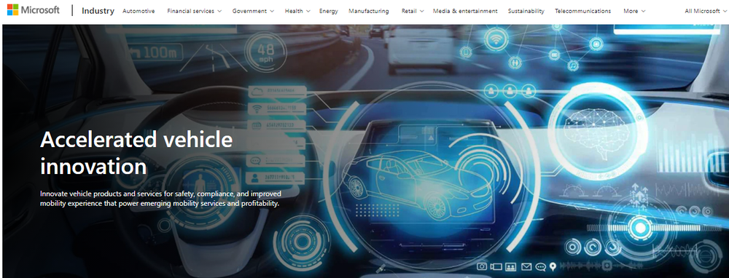Open the Manufacturing page
This screenshot has width=729, height=278.
point(369,11)
